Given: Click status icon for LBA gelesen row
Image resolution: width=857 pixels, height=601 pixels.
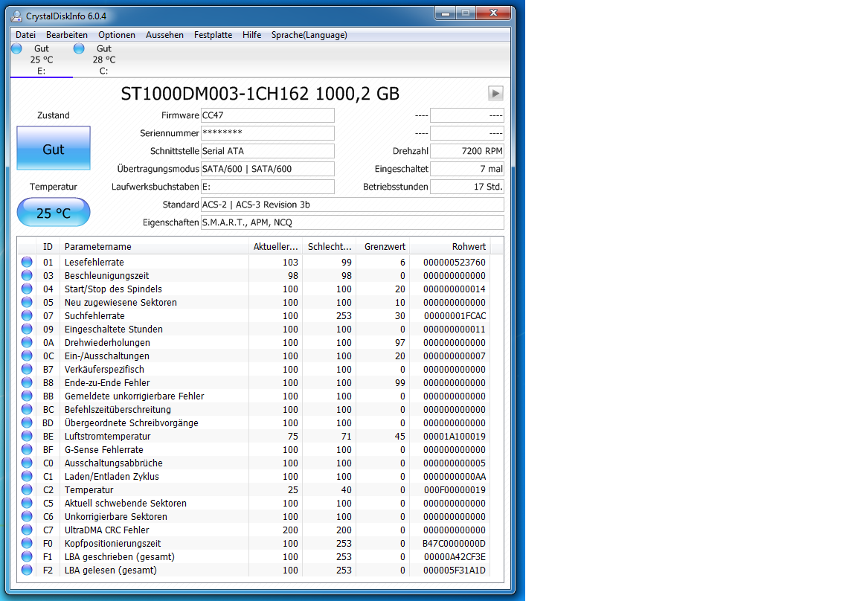Looking at the screenshot, I should click(27, 570).
